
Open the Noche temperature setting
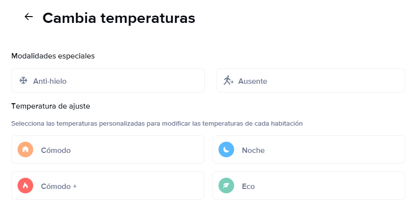click(x=309, y=149)
